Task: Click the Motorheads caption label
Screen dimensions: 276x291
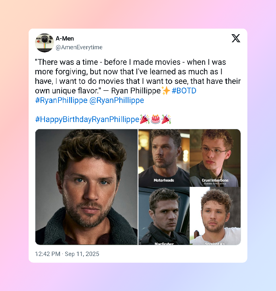Action: pos(164,180)
